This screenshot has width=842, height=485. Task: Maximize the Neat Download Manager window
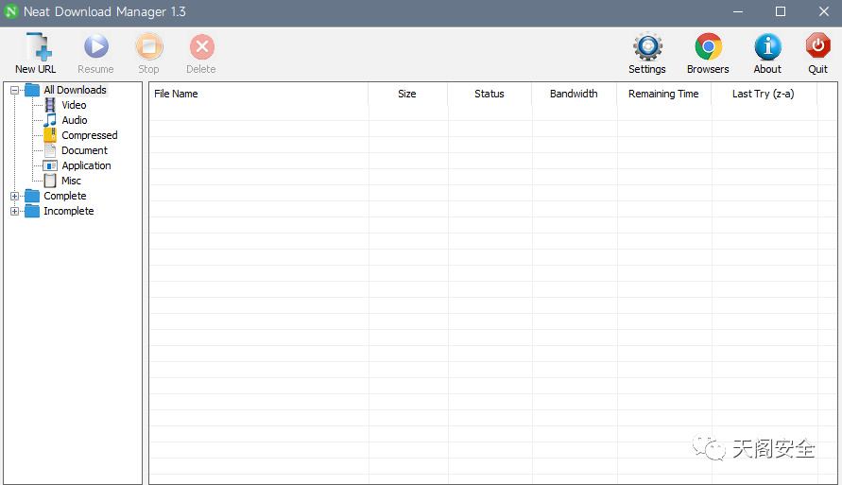[781, 11]
